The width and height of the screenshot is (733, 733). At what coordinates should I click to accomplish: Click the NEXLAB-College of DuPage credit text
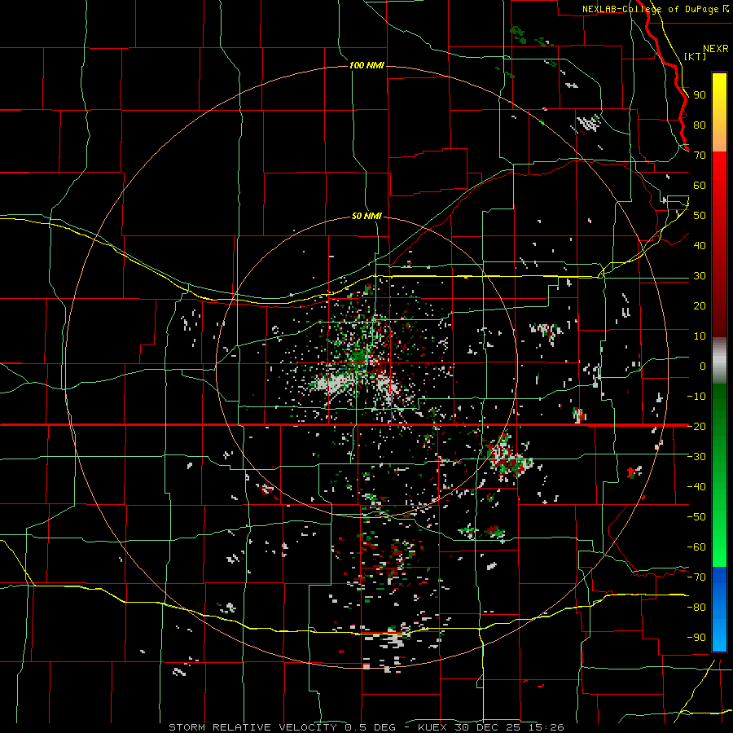(651, 9)
